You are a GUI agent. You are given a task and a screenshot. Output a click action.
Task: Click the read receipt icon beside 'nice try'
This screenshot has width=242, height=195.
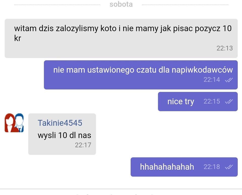(229, 101)
